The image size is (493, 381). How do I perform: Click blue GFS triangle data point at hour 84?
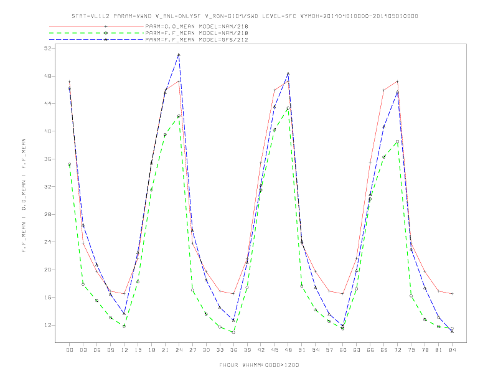coord(452,332)
